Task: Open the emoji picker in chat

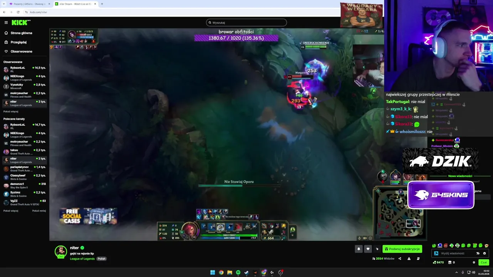Action: click(x=485, y=254)
